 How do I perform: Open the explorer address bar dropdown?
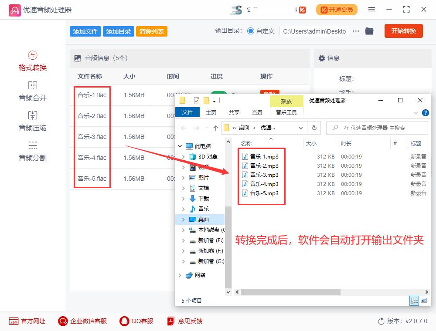(x=300, y=128)
